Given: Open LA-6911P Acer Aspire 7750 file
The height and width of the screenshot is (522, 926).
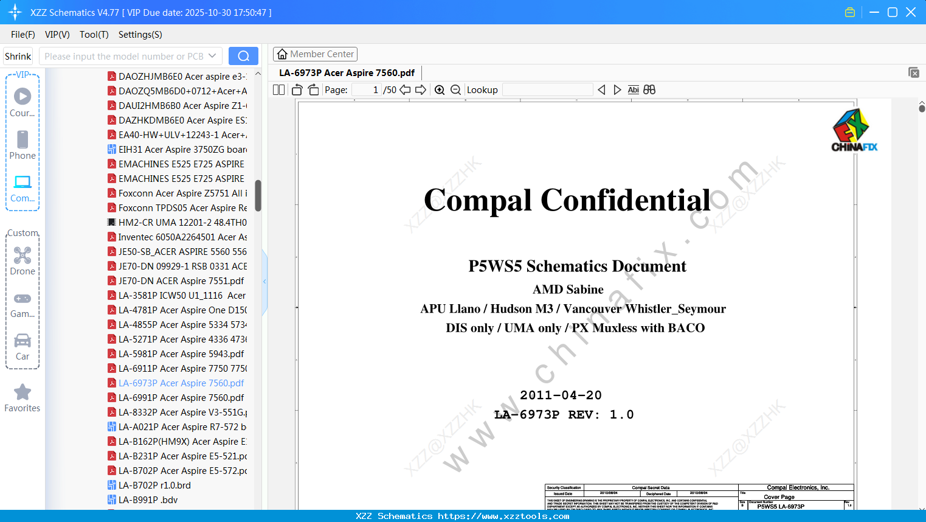Looking at the screenshot, I should (178, 369).
